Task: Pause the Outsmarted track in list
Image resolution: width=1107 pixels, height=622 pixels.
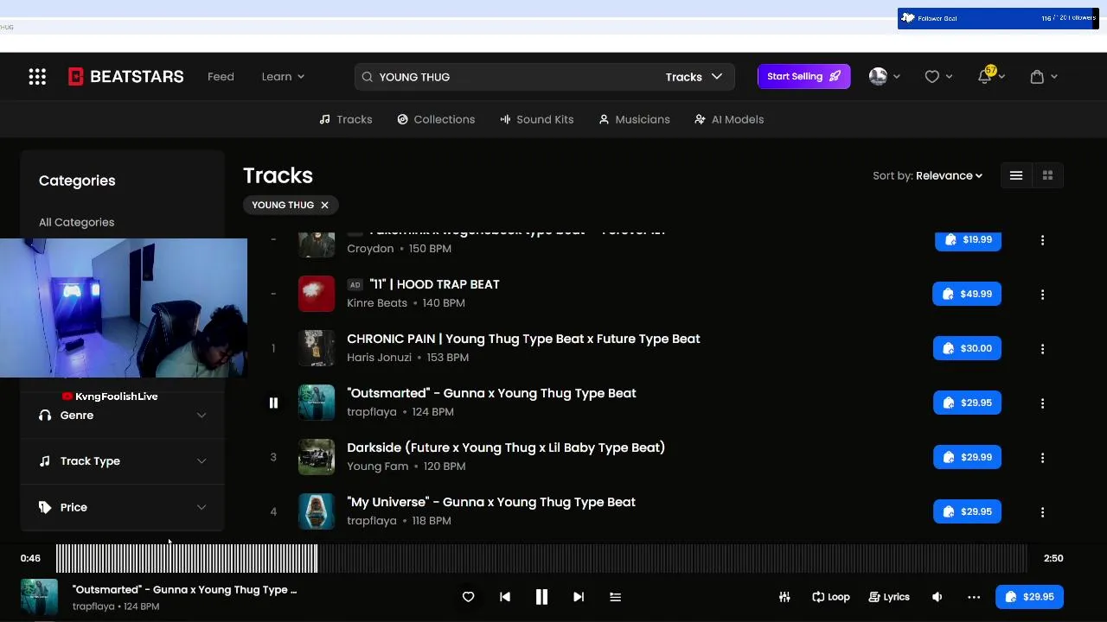Action: (x=273, y=403)
